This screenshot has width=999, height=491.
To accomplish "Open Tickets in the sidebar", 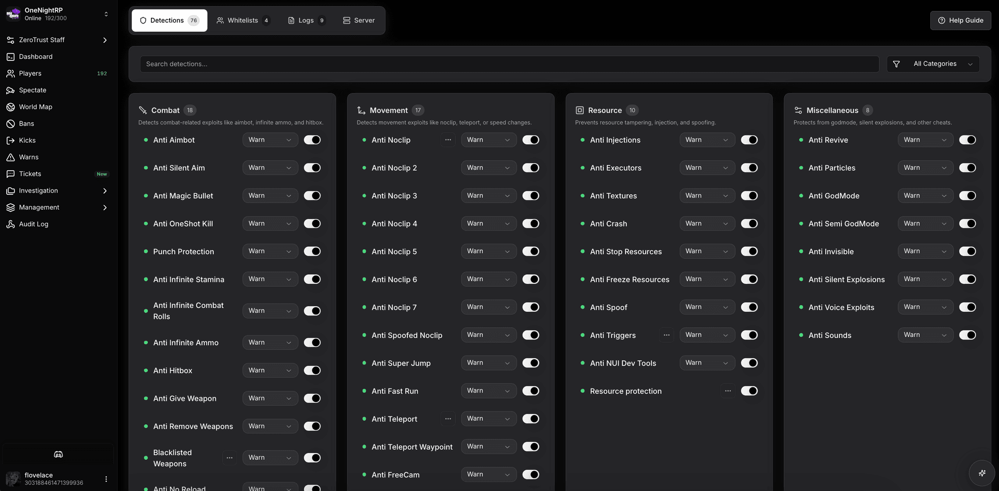I will point(57,174).
